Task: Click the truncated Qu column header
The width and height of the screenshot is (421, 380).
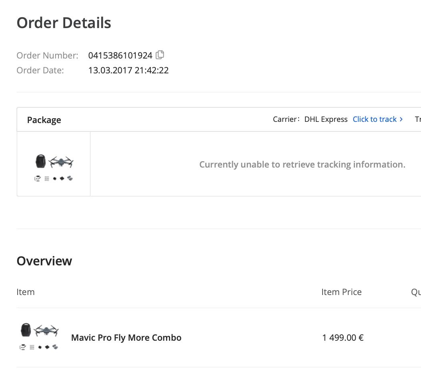Action: click(416, 292)
